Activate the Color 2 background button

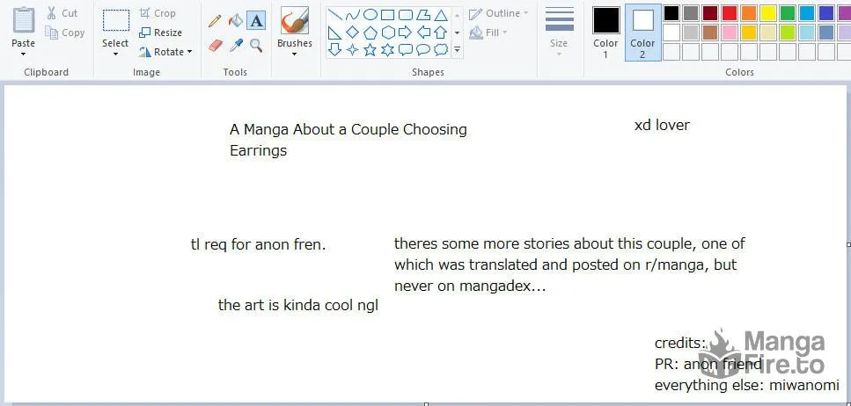642,33
